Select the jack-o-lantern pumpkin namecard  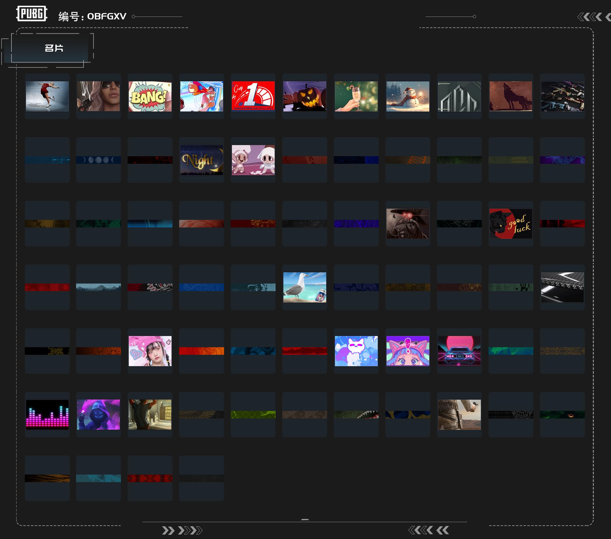click(x=305, y=96)
